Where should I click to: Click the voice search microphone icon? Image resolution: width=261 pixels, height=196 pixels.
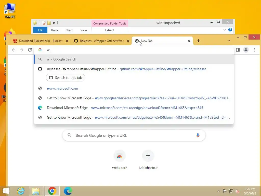[198, 135]
